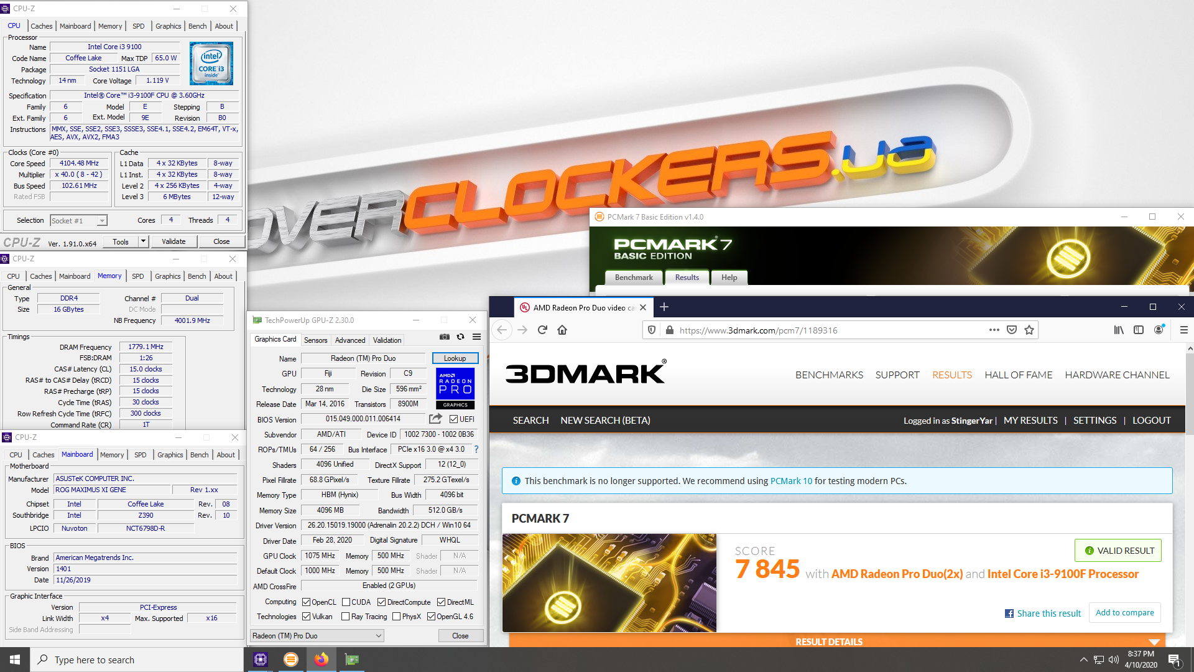
Task: Open the HALL OF FAME menu item
Action: tap(1018, 375)
